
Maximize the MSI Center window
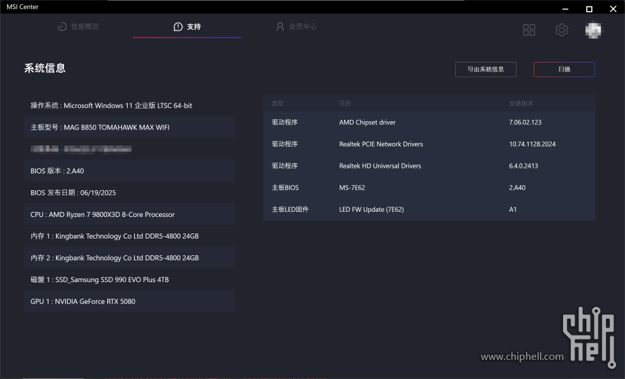pos(589,8)
